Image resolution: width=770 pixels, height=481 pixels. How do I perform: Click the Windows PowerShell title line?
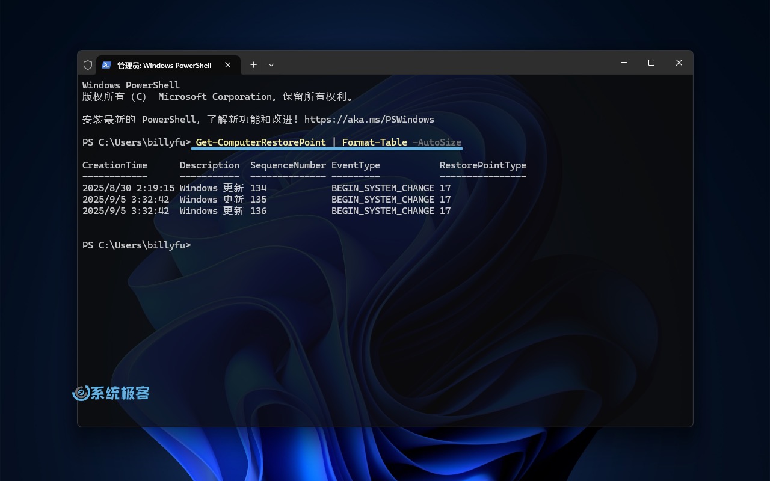pos(131,85)
